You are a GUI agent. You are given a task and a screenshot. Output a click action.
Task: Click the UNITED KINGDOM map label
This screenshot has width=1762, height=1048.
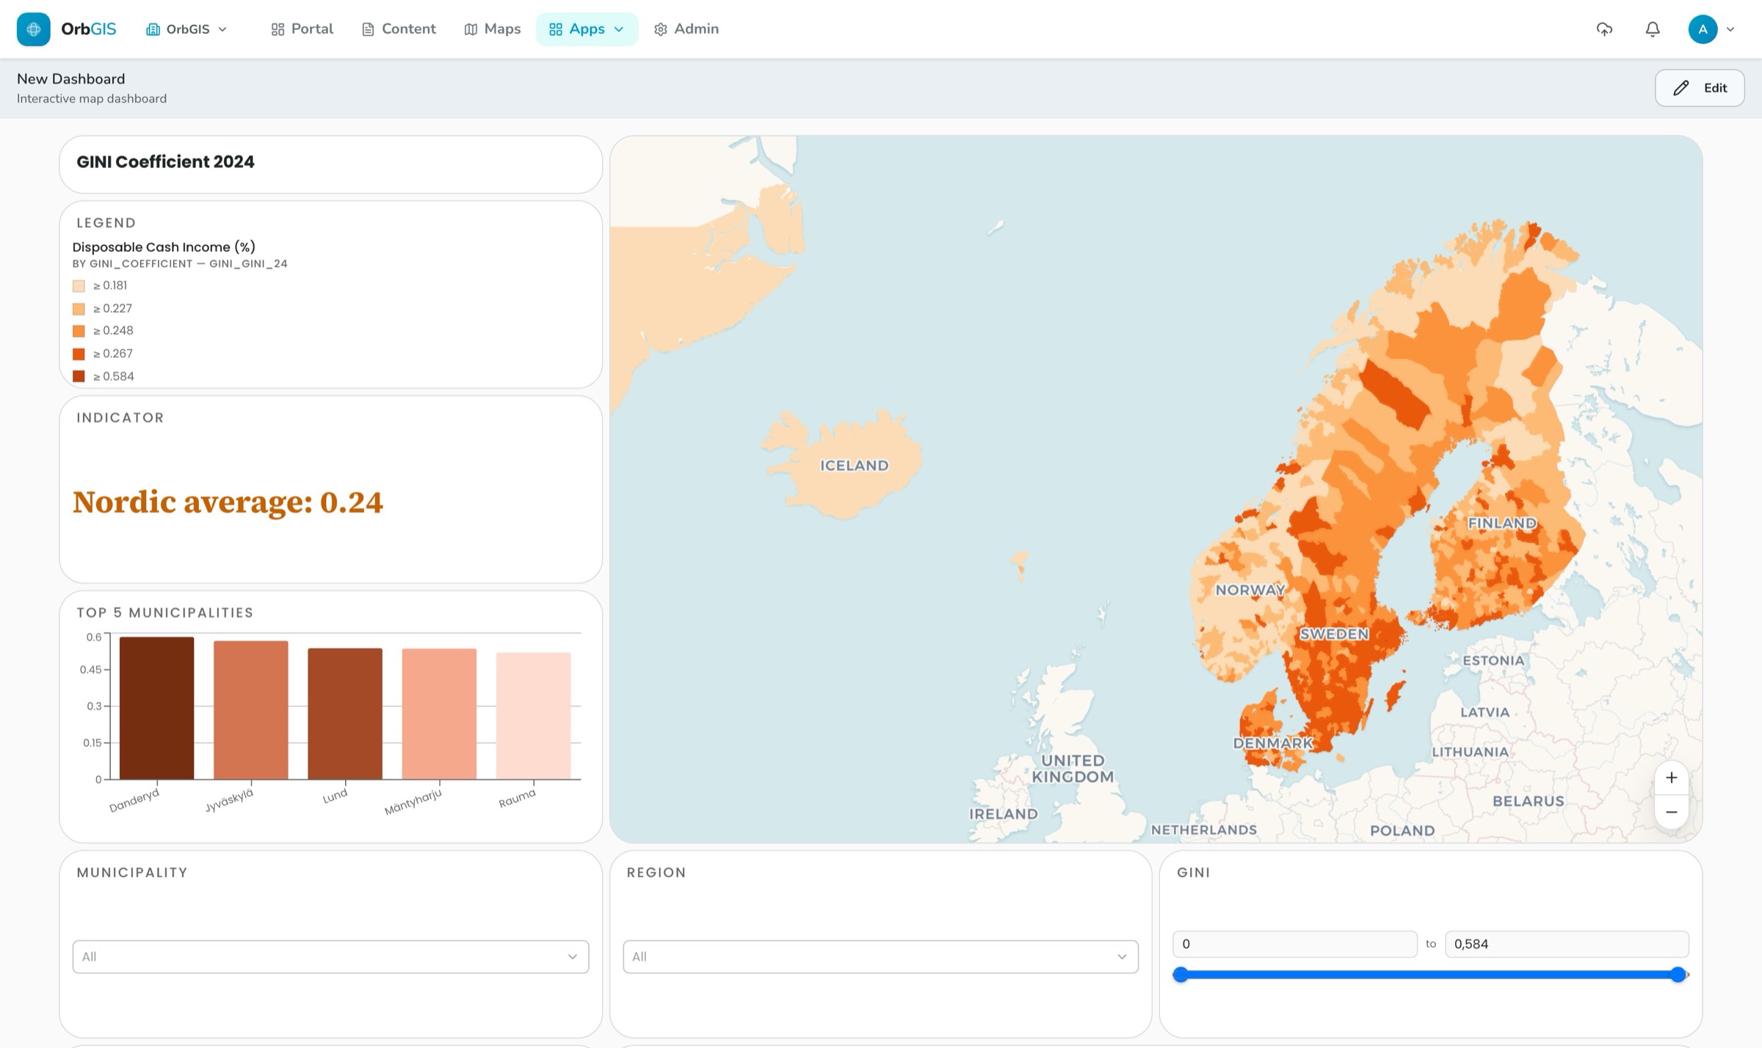point(1073,768)
